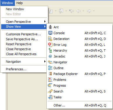Screen dimensions: 113x110
Task: Show the Package Explorer view
Action: point(79,74)
